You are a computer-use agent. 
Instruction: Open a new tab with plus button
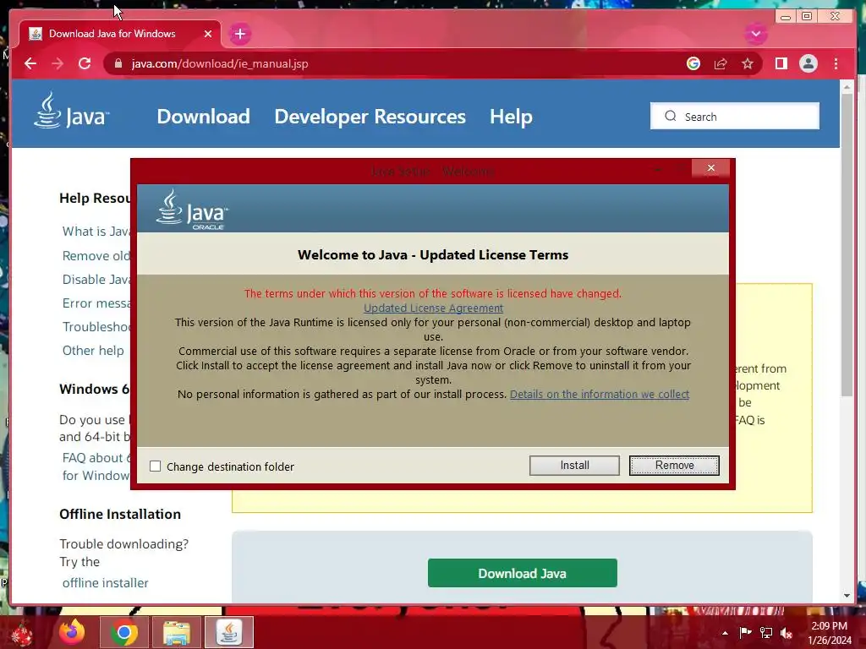[239, 34]
